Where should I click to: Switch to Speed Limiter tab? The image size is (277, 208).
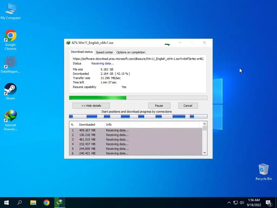coord(104,52)
